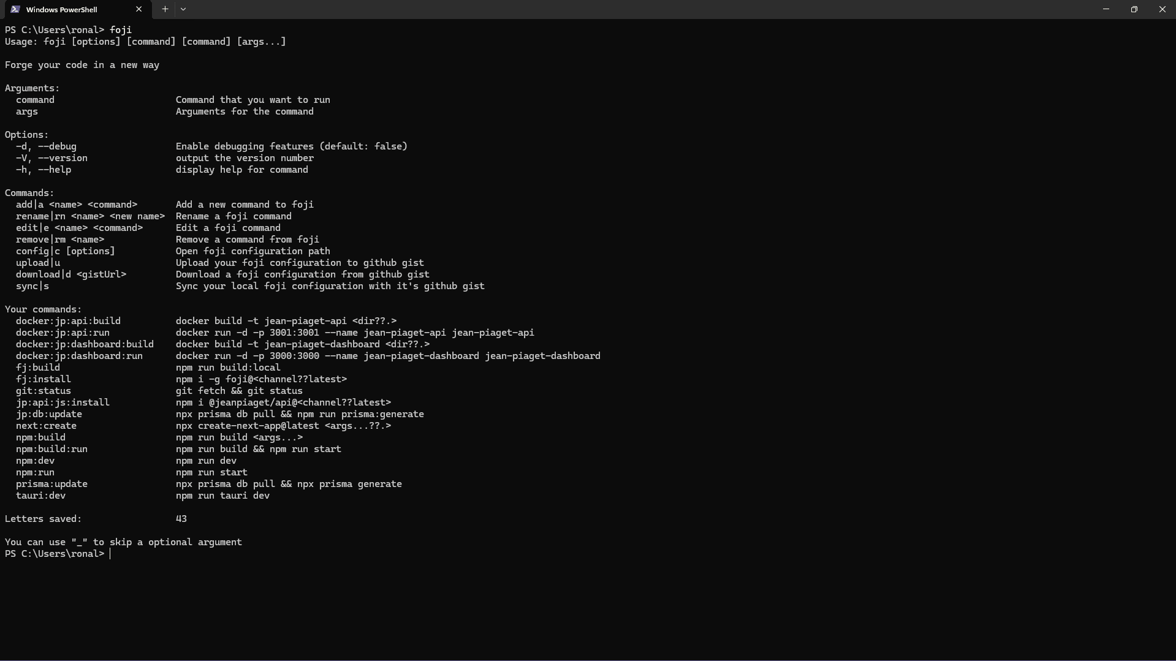This screenshot has width=1176, height=661.
Task: Click the 'Letters saved' count 43
Action: [x=181, y=519]
